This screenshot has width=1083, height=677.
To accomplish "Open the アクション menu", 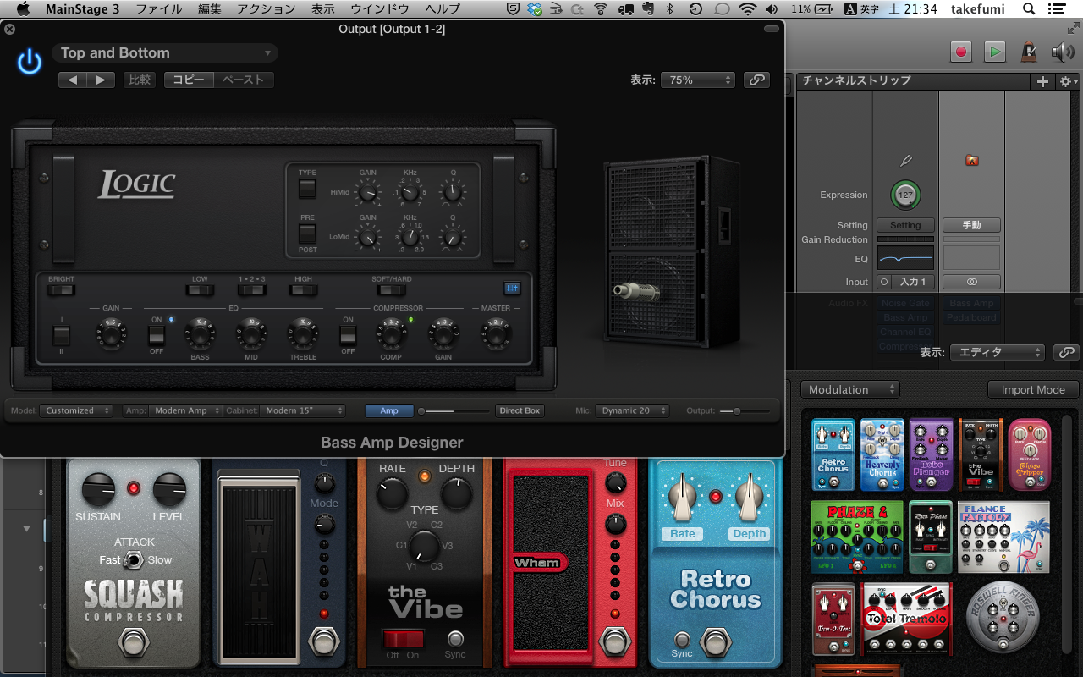I will click(x=267, y=9).
